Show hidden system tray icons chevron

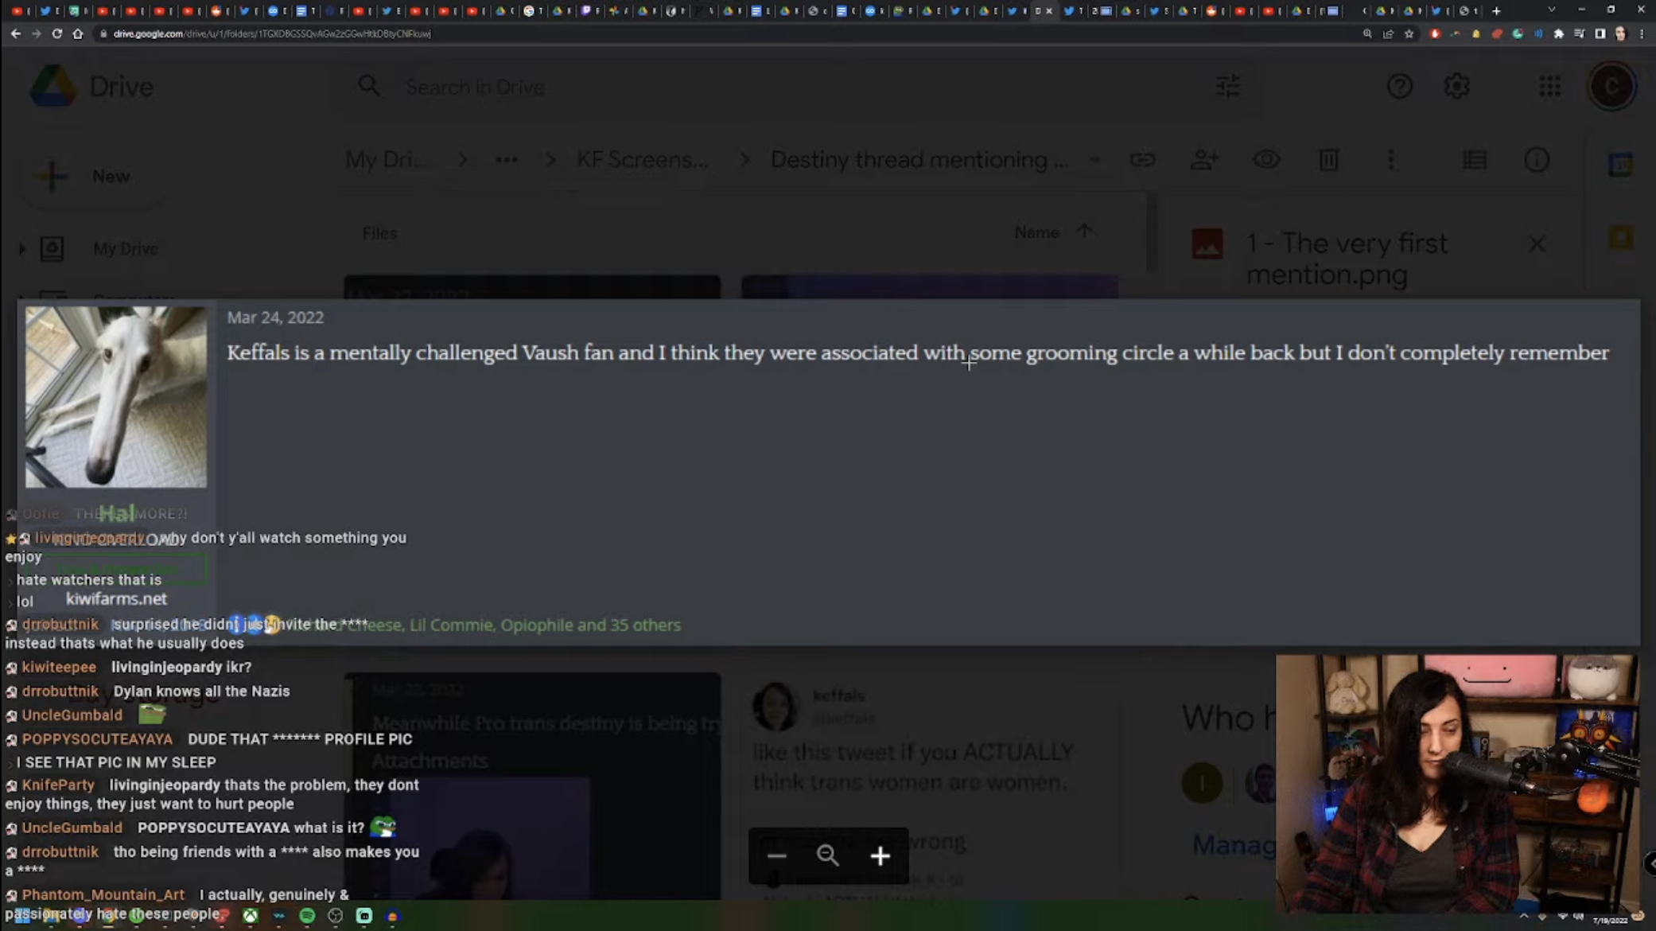point(1523,917)
